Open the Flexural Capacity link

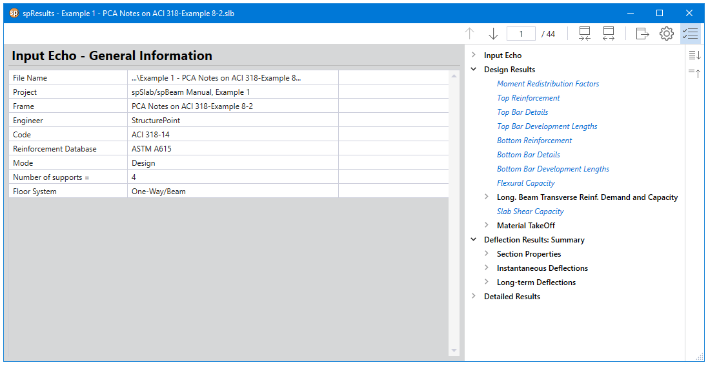pyautogui.click(x=526, y=183)
